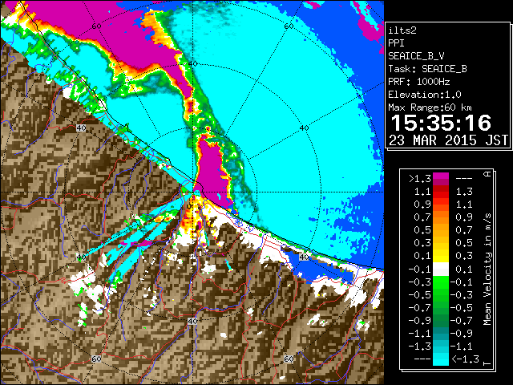Image resolution: width=513 pixels, height=385 pixels.
Task: Click the left-column '-0.1' legend value
Action: 420,269
